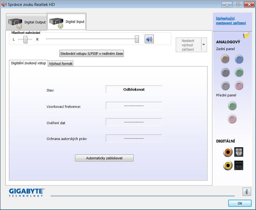Image resolution: width=256 pixels, height=210 pixels.
Task: Click the Ověření dat value field
Action: [134, 122]
